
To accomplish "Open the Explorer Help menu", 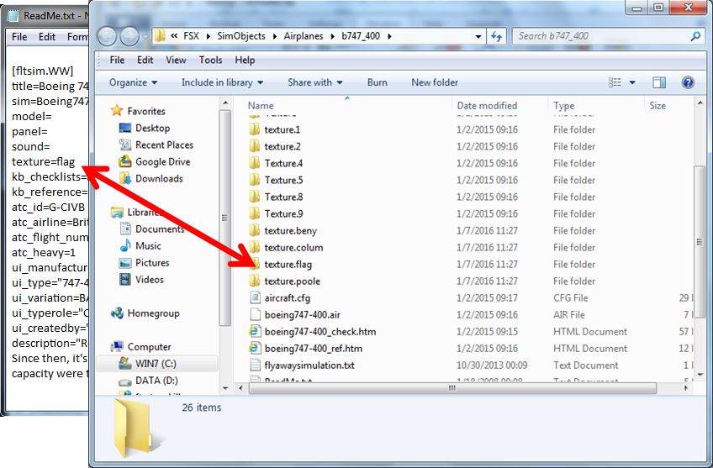I will tap(245, 60).
